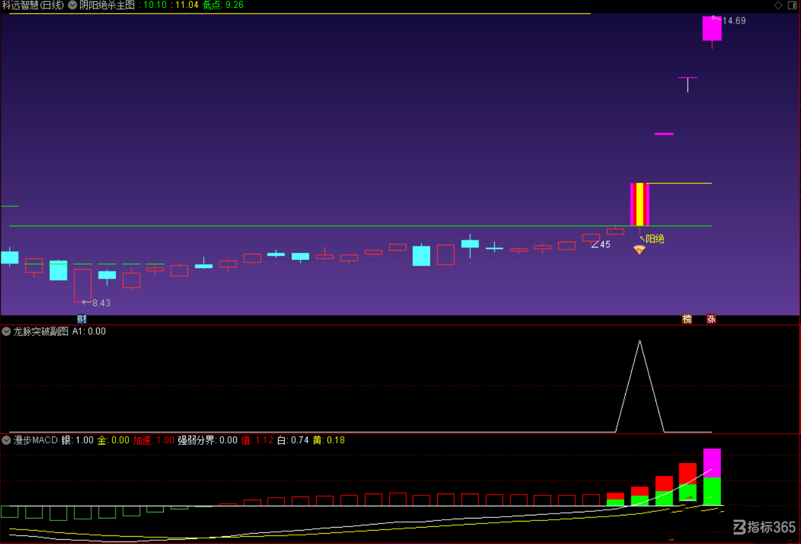Click the 金: 0.00 value

click(x=113, y=440)
